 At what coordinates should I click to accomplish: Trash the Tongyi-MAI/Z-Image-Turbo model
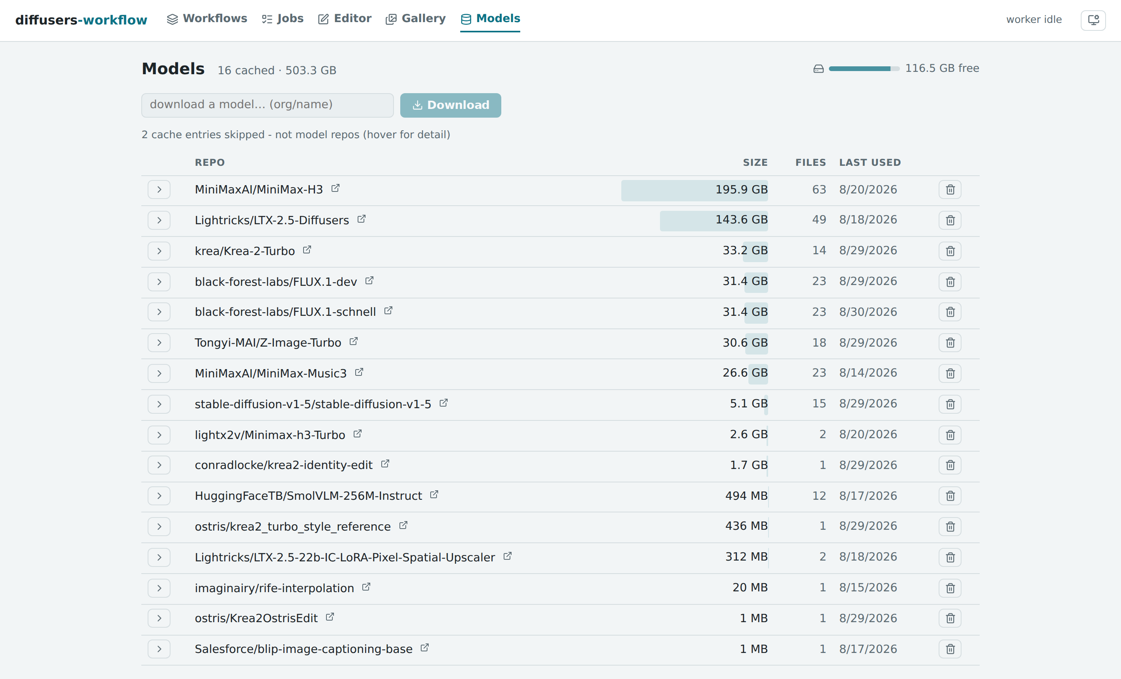[950, 343]
